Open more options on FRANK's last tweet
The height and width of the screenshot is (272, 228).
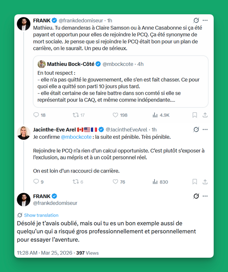tap(205, 196)
